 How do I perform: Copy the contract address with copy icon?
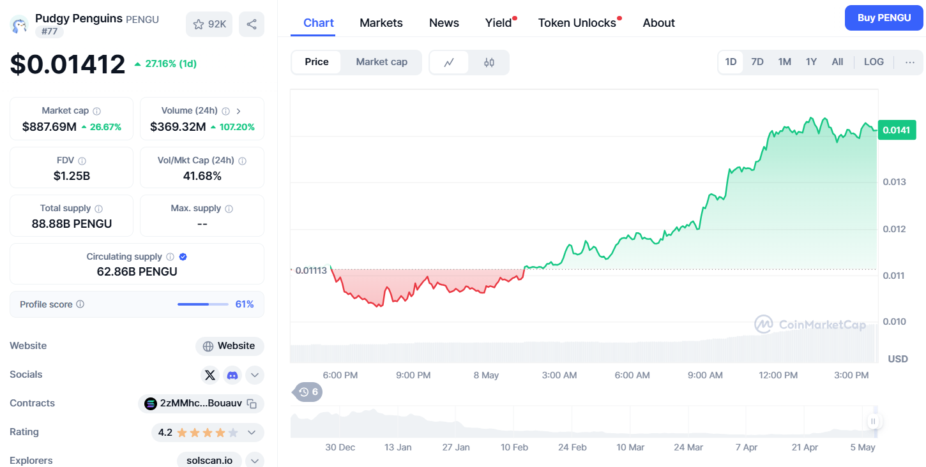[252, 404]
